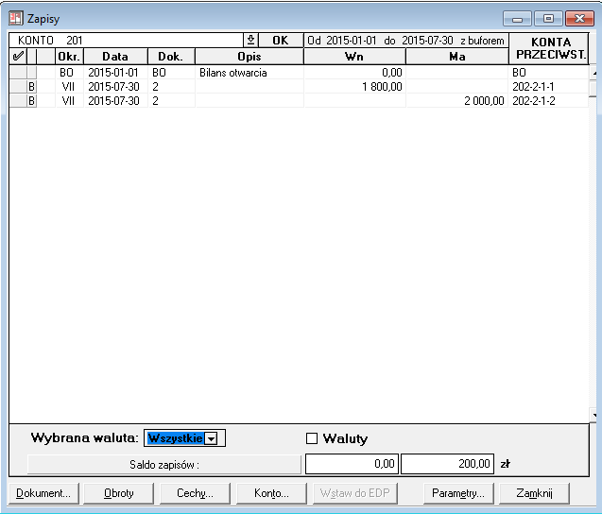Click the B buffer marker on the 2 000,00 row
Viewport: 602px width, 514px height.
coord(32,101)
